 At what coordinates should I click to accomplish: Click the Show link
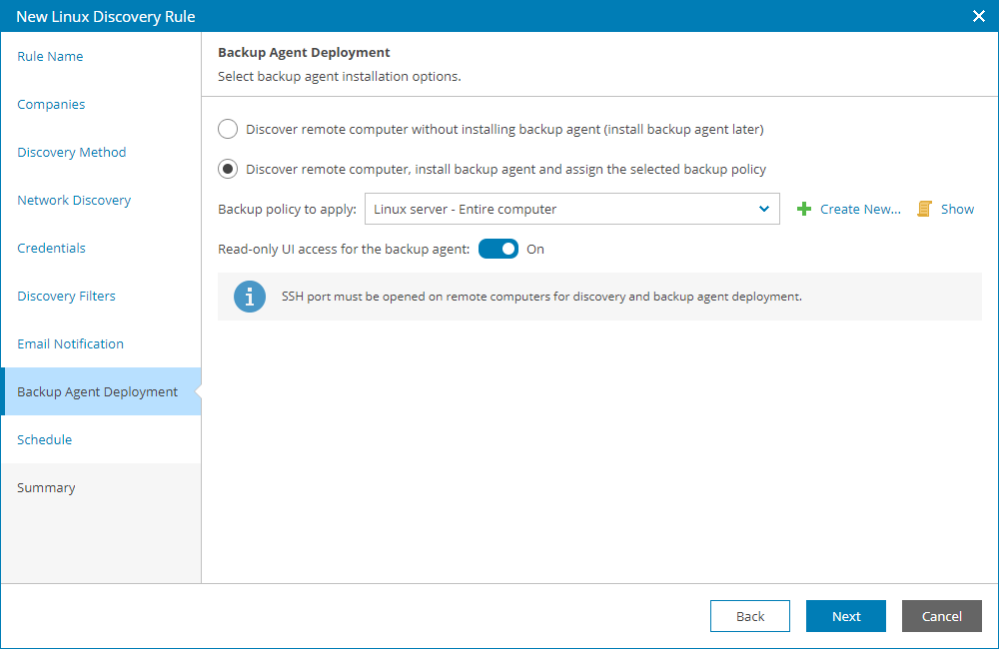tap(956, 209)
